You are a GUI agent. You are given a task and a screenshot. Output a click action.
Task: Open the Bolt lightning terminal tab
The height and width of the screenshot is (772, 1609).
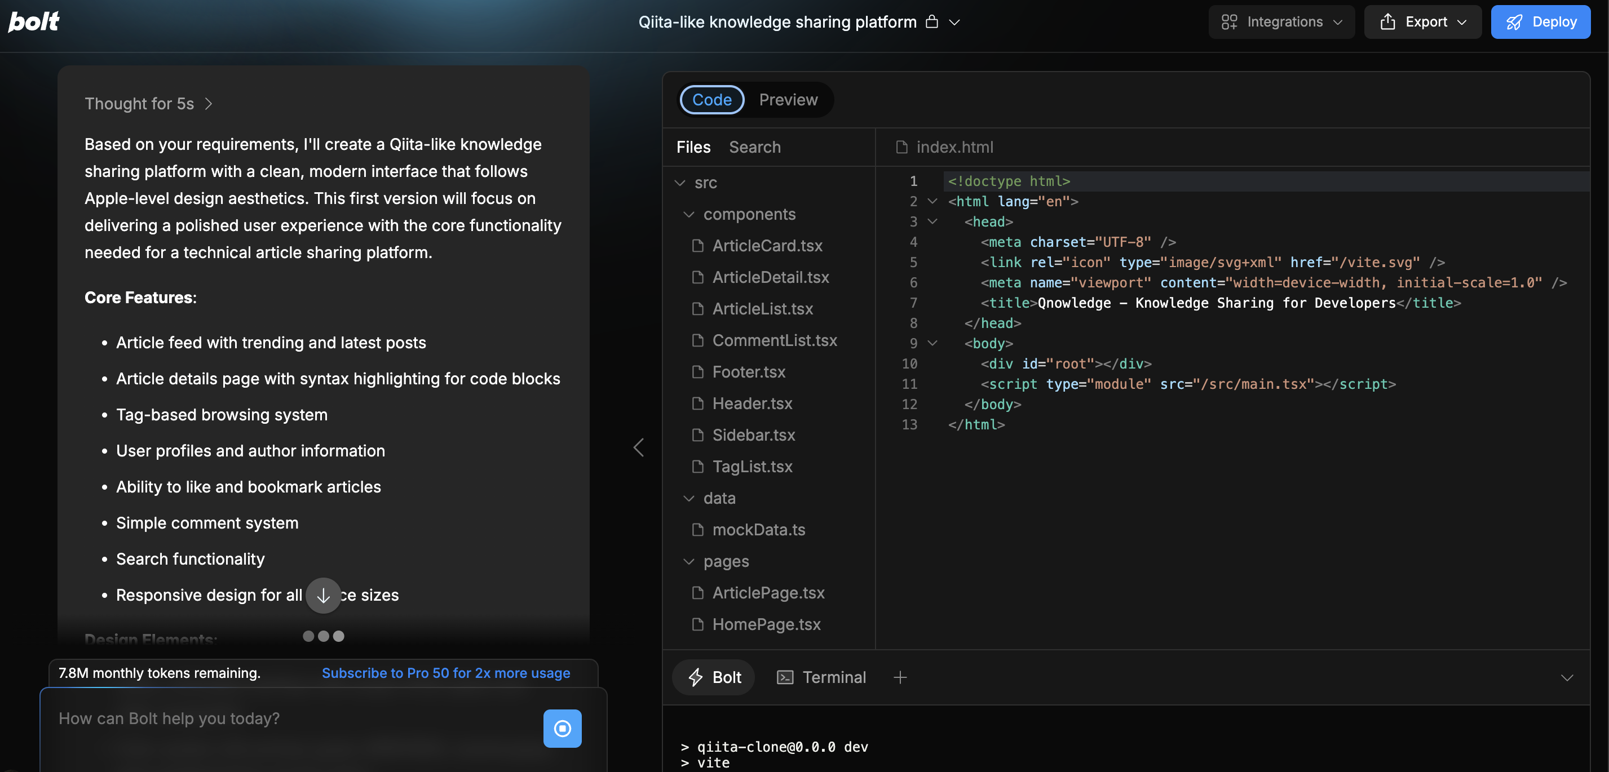coord(714,677)
